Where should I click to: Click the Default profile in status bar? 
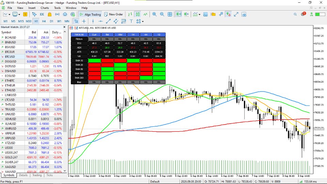155,182
